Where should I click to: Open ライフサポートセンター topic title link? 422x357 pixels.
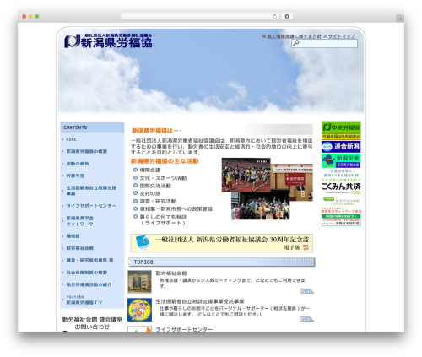(184, 329)
